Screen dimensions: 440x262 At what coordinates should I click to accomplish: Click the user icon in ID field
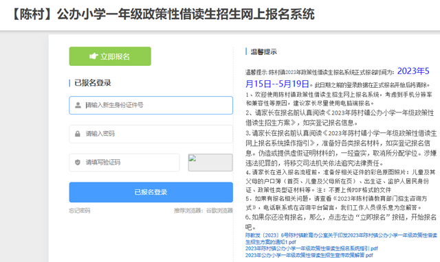[x=78, y=105]
